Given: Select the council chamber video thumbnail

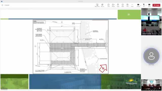Looking at the screenshot, I should 151,85.
